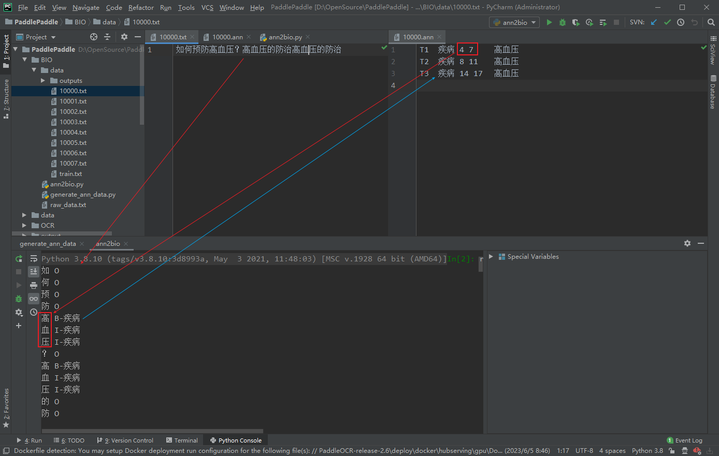Screen dimensions: 719x456
Task: Open 9: Version Control tool window
Action: 125,440
